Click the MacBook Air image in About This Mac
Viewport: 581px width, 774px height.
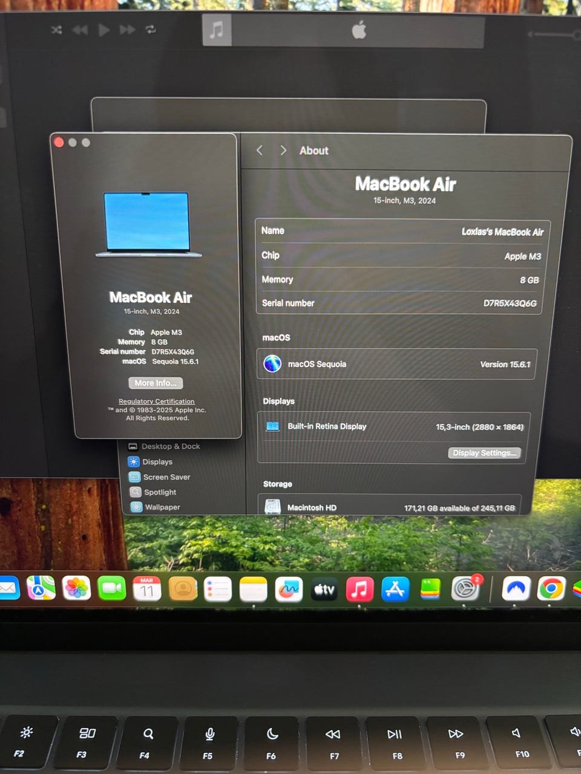[149, 225]
